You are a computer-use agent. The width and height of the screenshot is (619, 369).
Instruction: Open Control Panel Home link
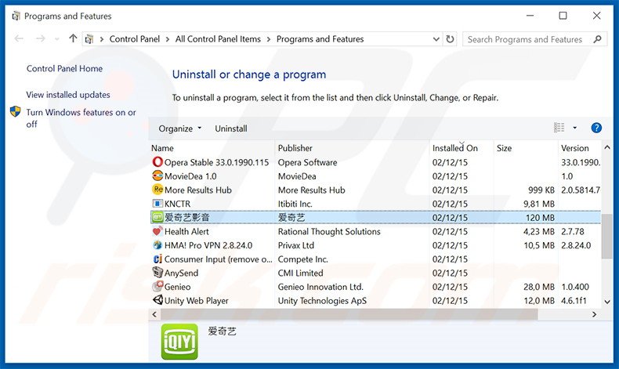(64, 68)
